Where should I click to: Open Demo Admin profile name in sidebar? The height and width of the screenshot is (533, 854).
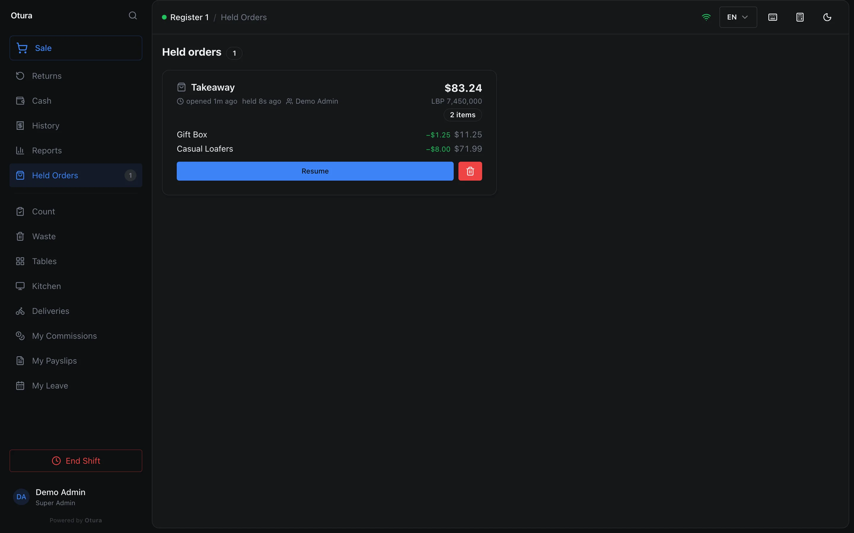coord(60,492)
